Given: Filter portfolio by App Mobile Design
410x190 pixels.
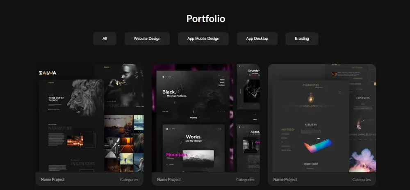Looking at the screenshot, I should tap(203, 39).
